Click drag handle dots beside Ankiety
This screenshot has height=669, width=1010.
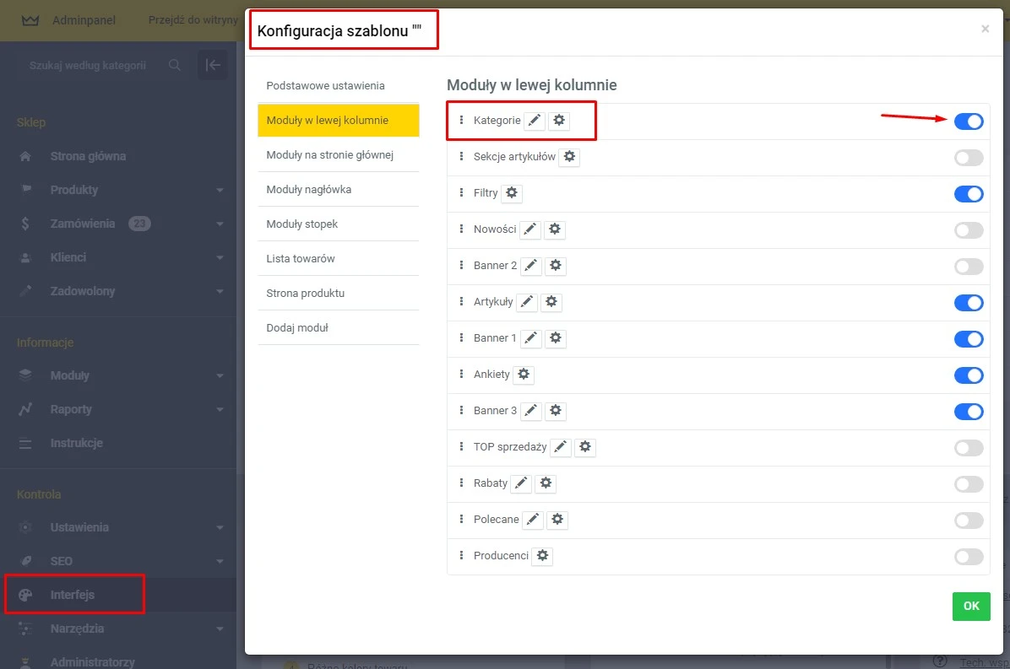point(461,374)
